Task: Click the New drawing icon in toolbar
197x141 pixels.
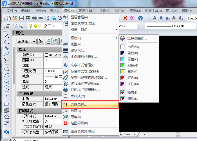Action: pos(8,18)
